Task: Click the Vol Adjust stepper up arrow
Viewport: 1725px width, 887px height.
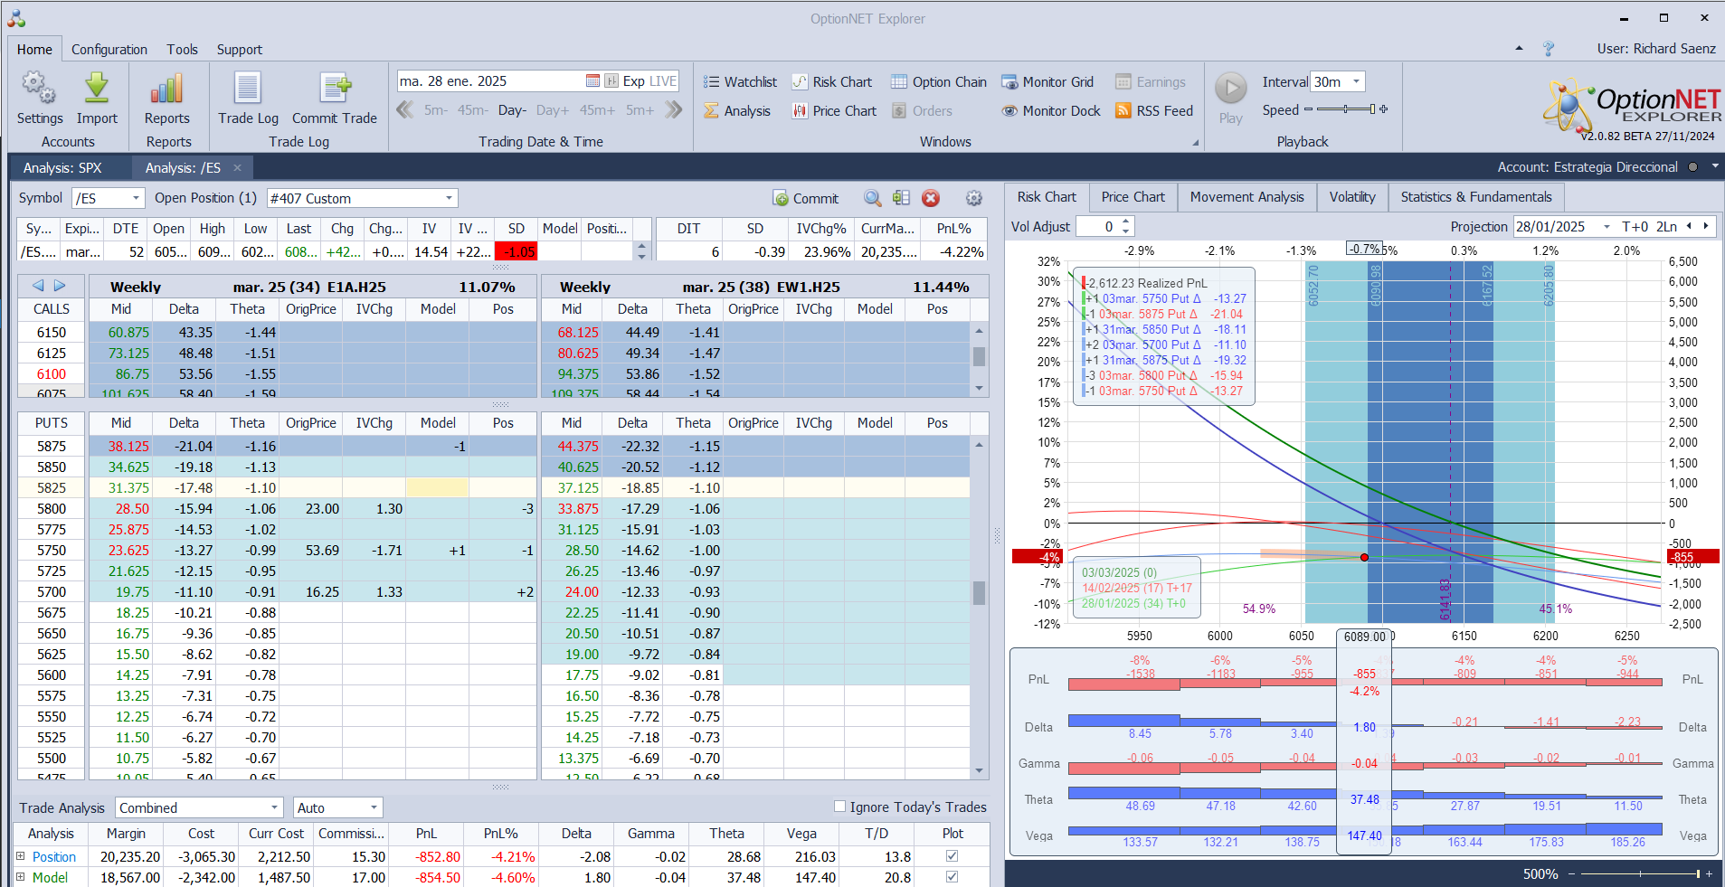Action: (x=1125, y=222)
